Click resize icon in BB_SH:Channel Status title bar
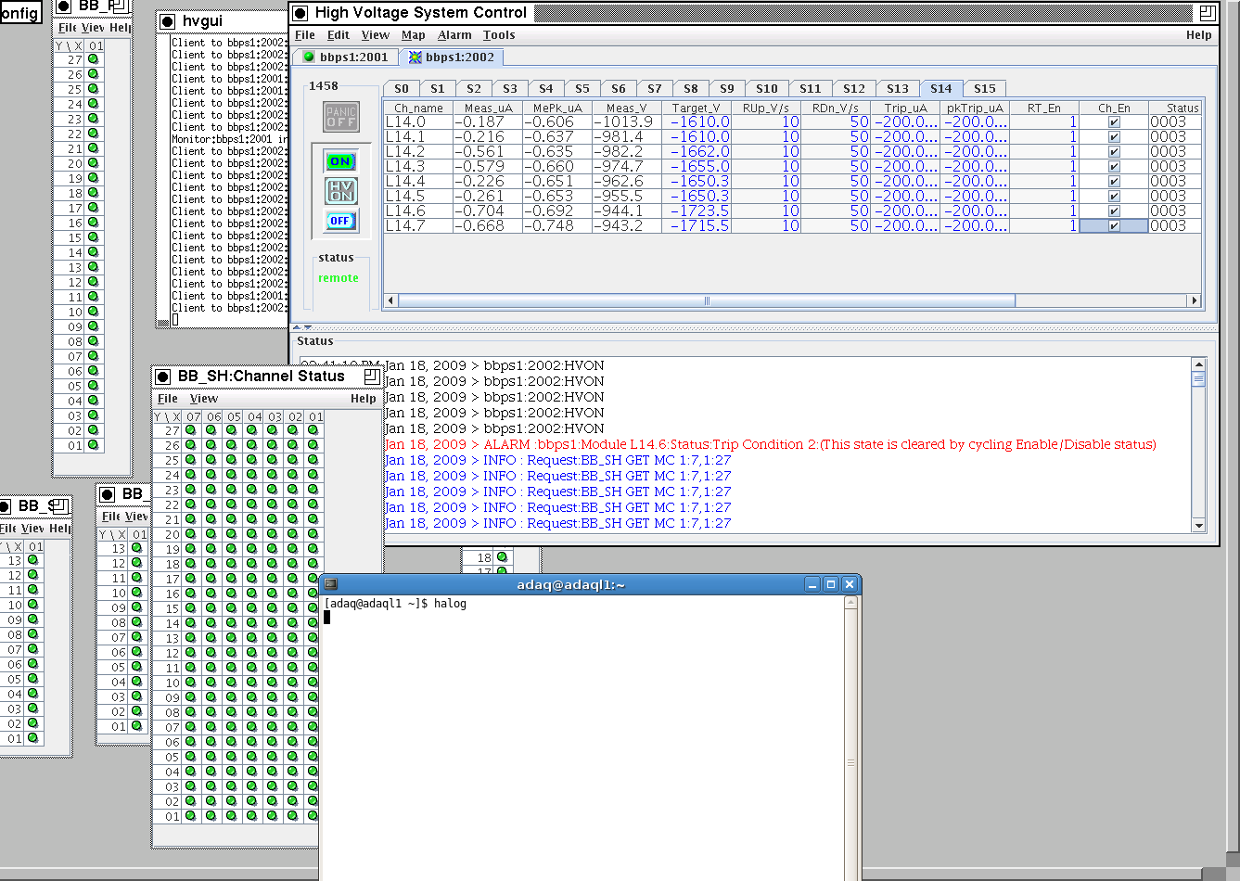 point(372,376)
